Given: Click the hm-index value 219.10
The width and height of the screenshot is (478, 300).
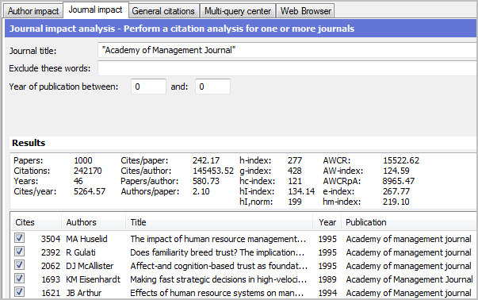Looking at the screenshot, I should [x=396, y=202].
